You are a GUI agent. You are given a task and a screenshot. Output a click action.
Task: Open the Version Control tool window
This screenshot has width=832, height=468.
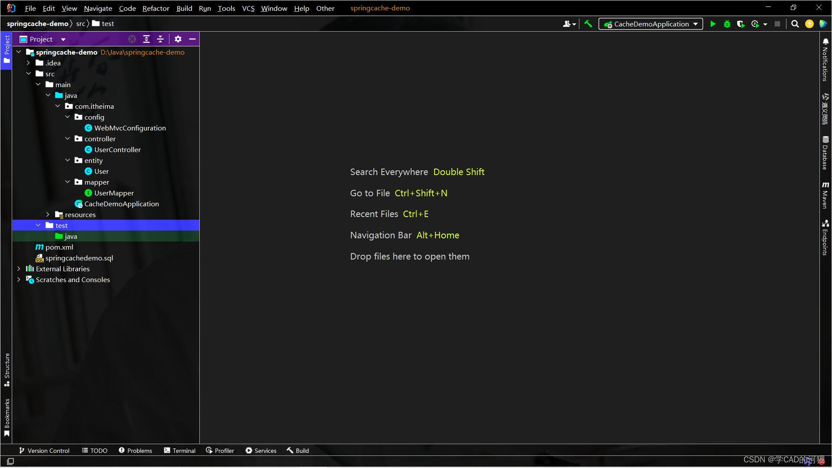coord(44,451)
